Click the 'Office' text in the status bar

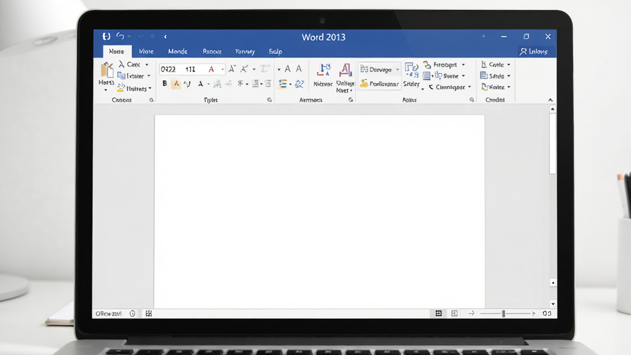click(x=108, y=314)
